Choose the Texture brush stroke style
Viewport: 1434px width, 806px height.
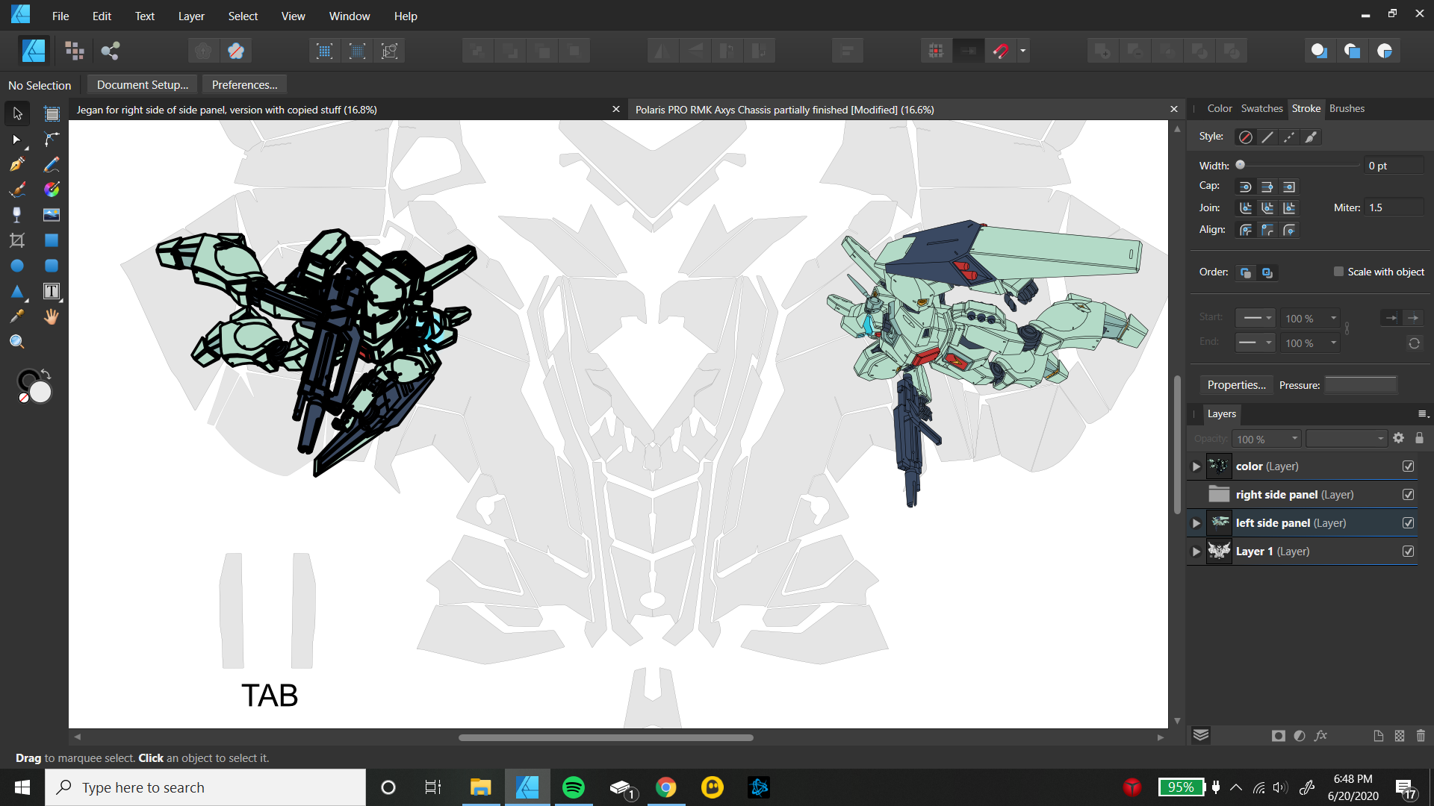coord(1311,137)
